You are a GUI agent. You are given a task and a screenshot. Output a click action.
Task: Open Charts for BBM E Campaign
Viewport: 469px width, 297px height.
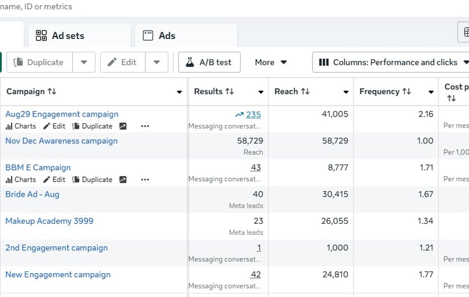click(21, 180)
